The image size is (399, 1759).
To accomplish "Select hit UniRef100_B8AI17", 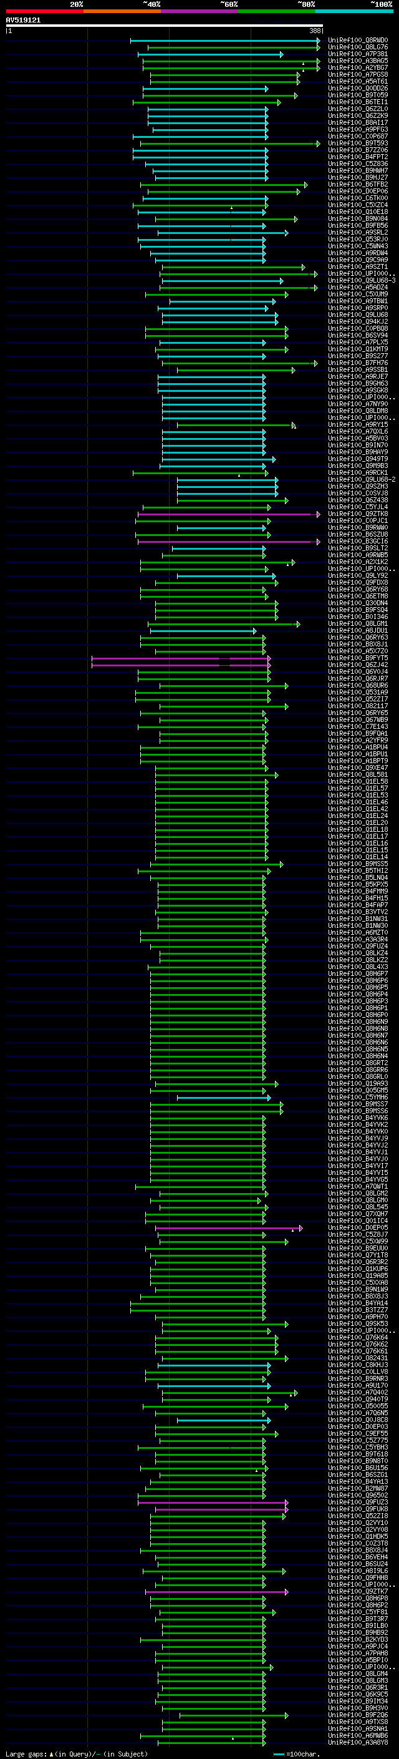I will 358,123.
